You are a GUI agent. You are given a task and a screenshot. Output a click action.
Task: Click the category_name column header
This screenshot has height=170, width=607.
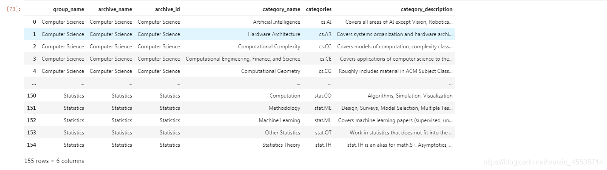click(x=281, y=9)
